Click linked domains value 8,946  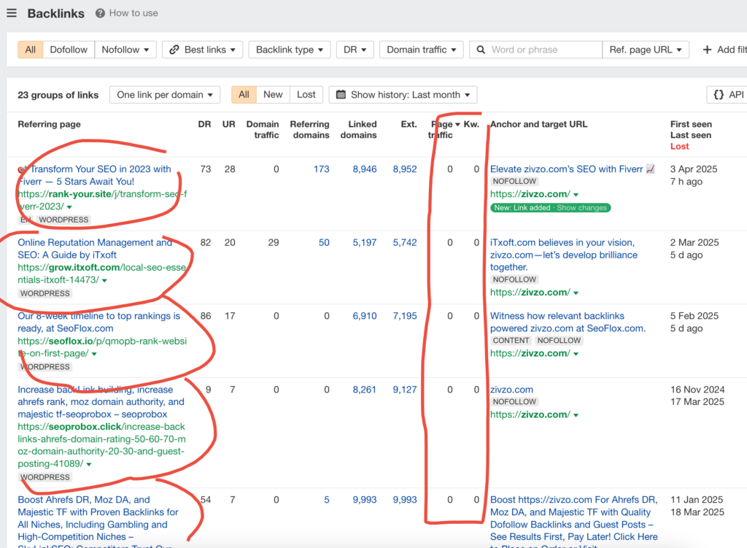pyautogui.click(x=365, y=169)
